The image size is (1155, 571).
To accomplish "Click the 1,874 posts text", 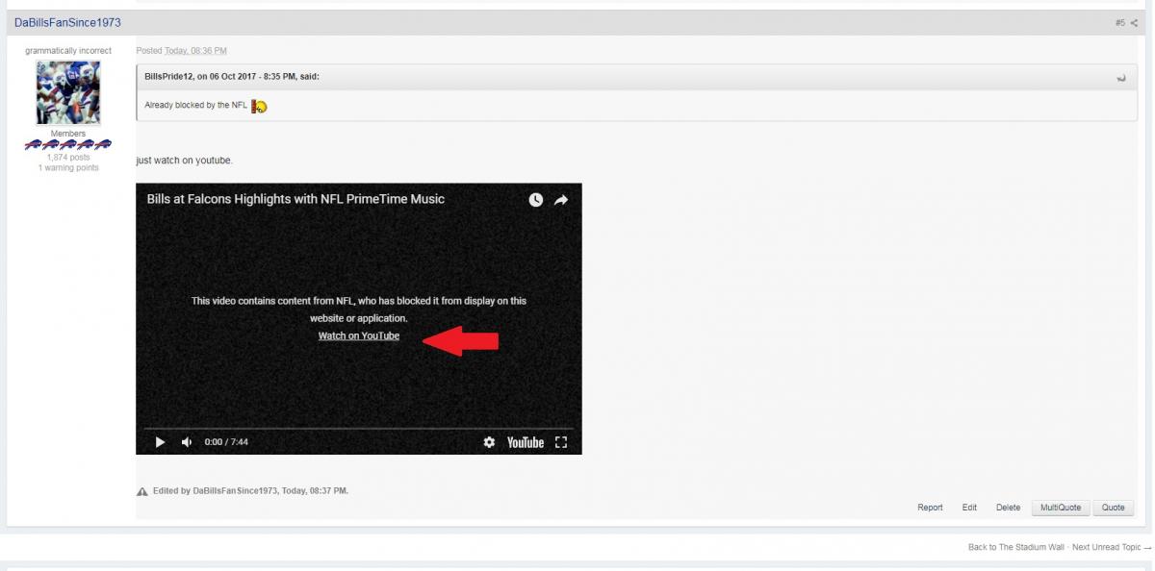I will pyautogui.click(x=68, y=158).
